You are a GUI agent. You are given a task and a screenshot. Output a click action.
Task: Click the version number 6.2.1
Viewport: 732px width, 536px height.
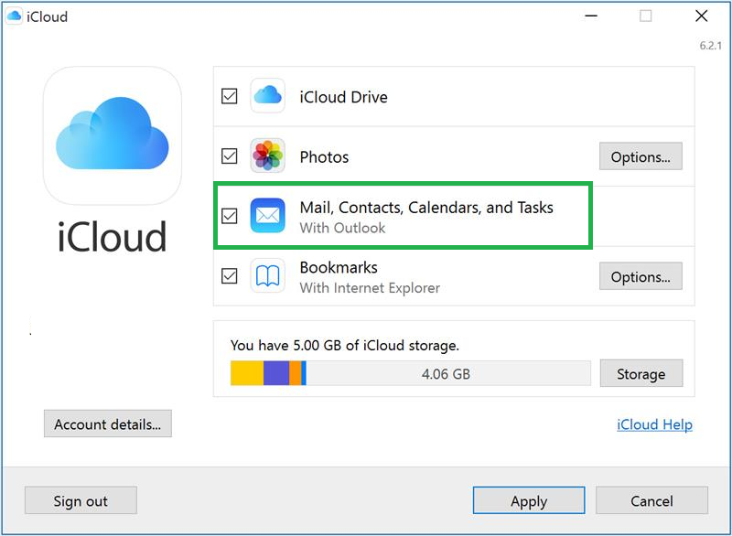(710, 45)
